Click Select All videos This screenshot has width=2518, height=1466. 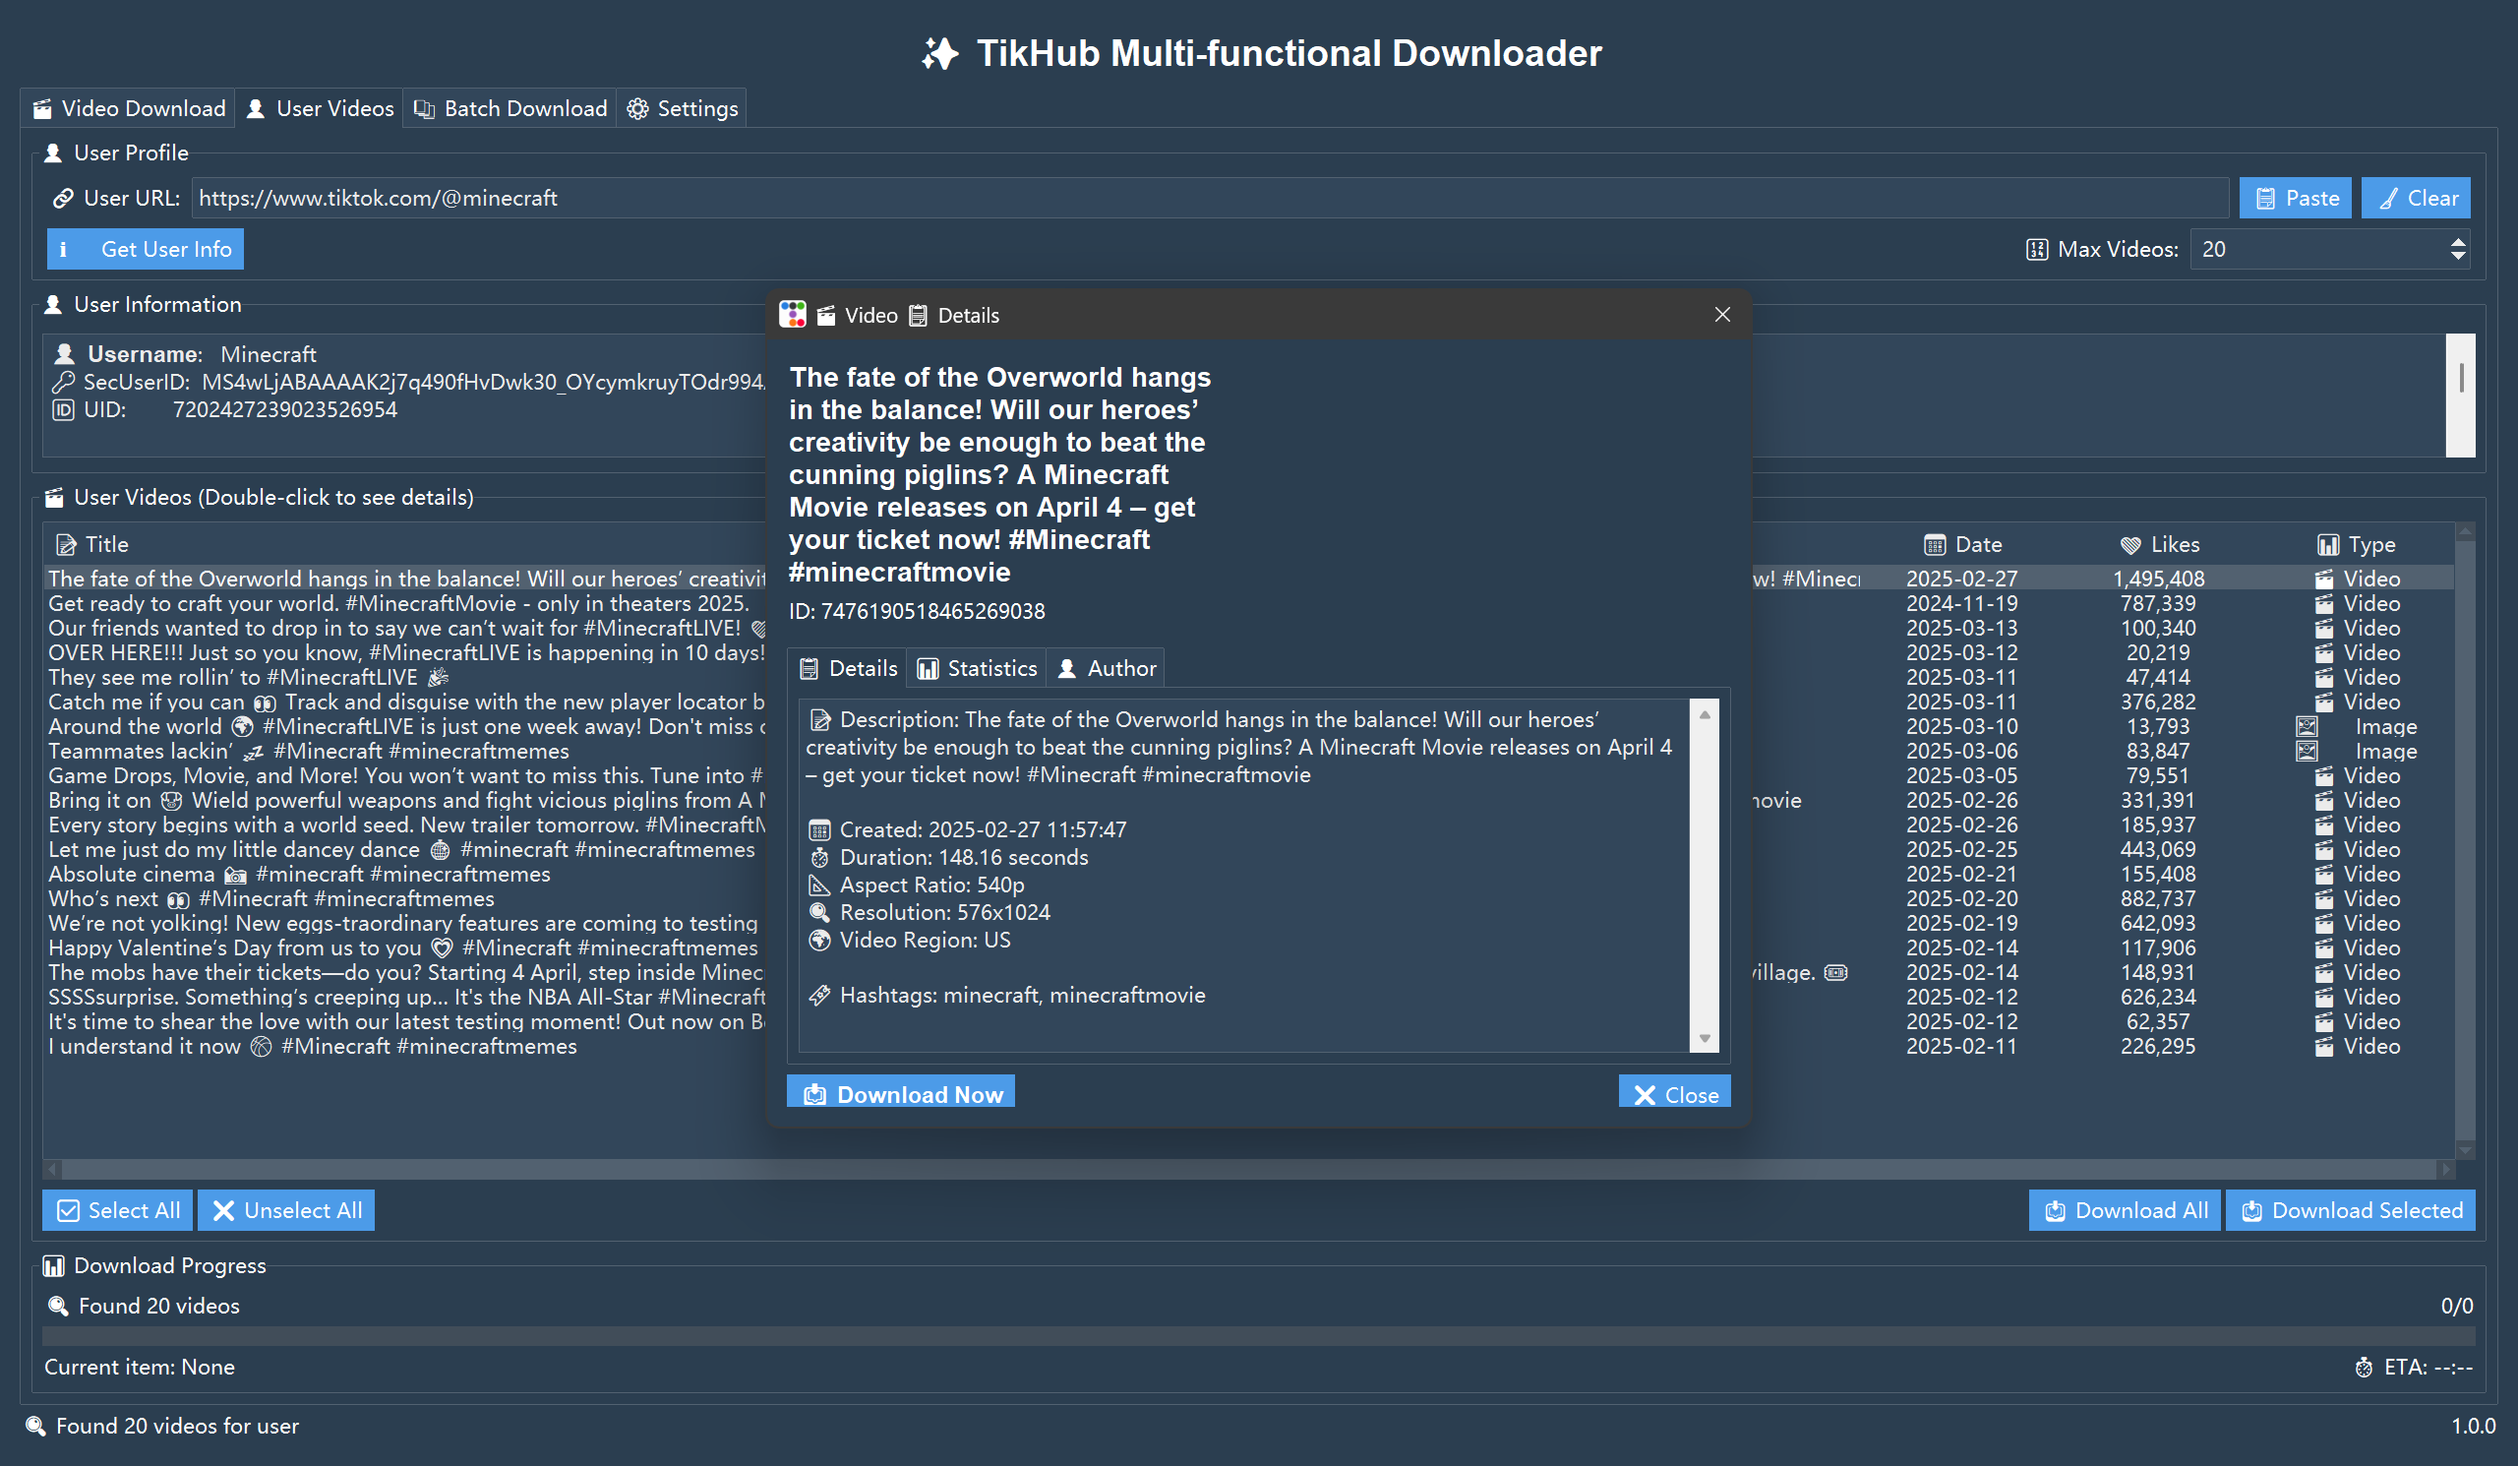pos(118,1210)
